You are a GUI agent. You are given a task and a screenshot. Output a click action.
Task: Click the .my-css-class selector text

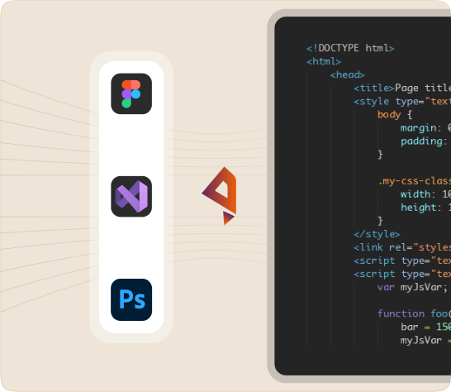414,181
